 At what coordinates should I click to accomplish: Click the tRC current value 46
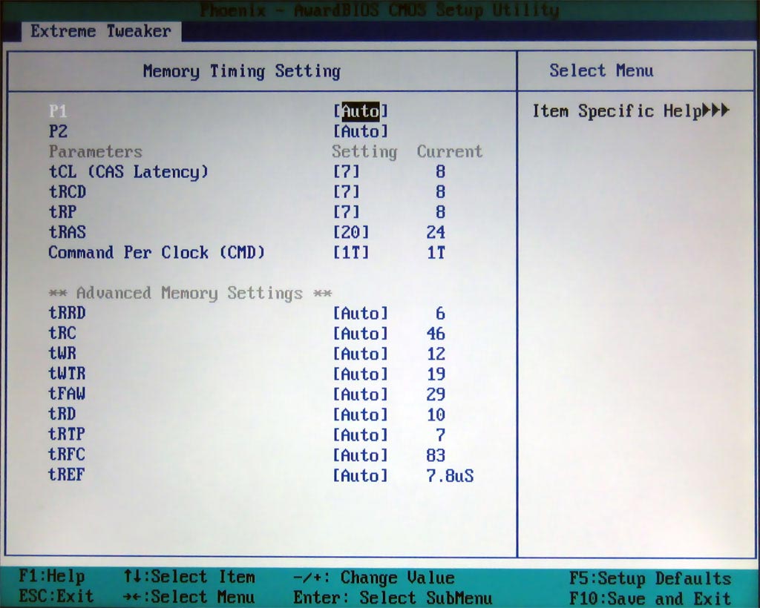click(x=436, y=334)
